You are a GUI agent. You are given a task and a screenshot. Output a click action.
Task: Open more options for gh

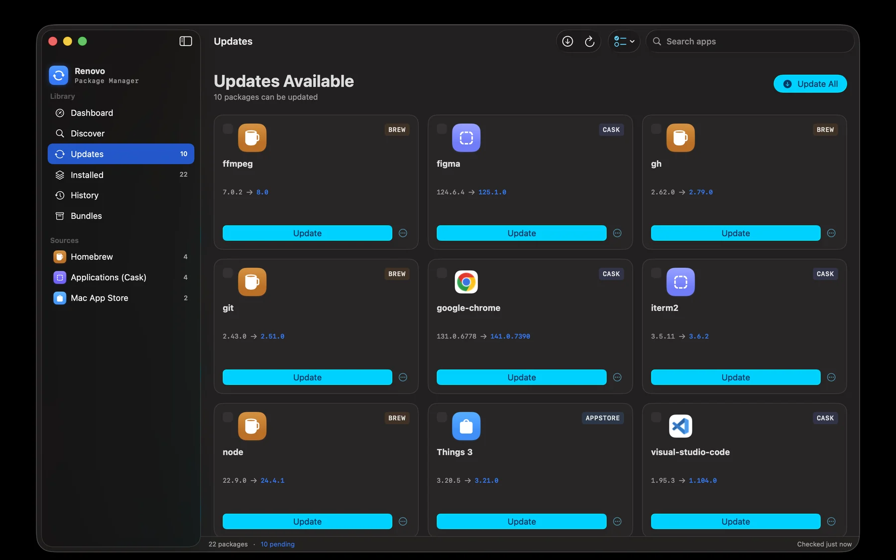(831, 233)
